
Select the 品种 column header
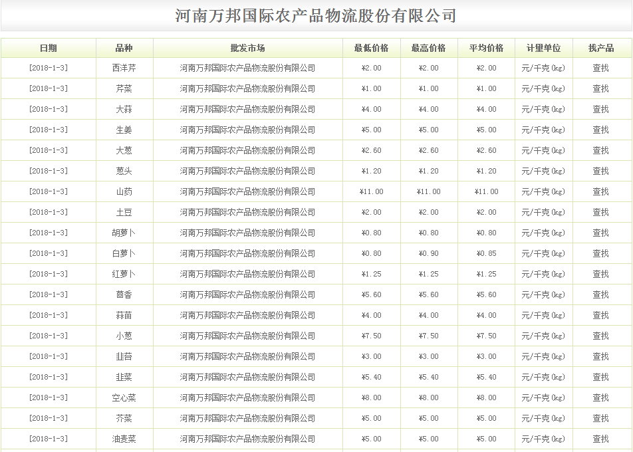tap(123, 47)
